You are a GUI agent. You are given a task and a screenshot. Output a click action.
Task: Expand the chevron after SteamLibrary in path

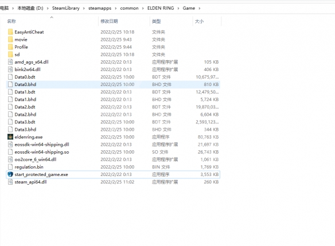[84, 9]
